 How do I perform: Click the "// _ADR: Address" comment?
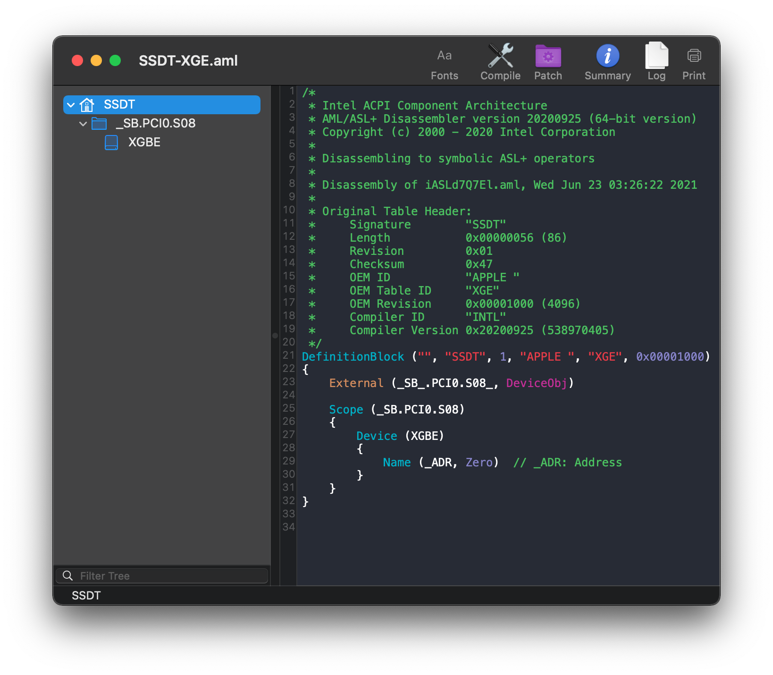pos(568,462)
